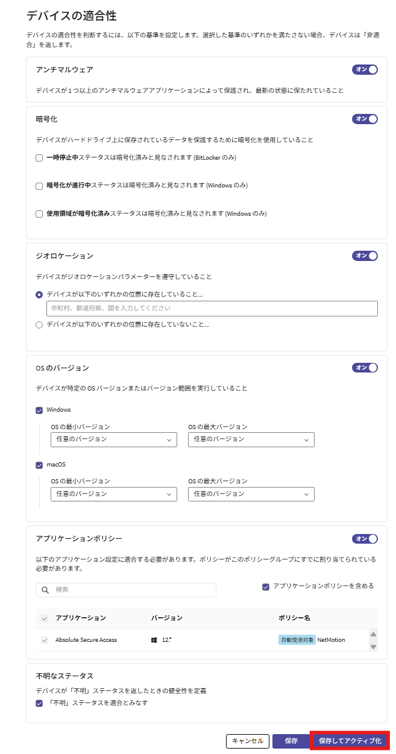Viewport: 396px width, 754px height.
Task: Open Windows OS の最小バージョン dropdown
Action: (x=114, y=439)
